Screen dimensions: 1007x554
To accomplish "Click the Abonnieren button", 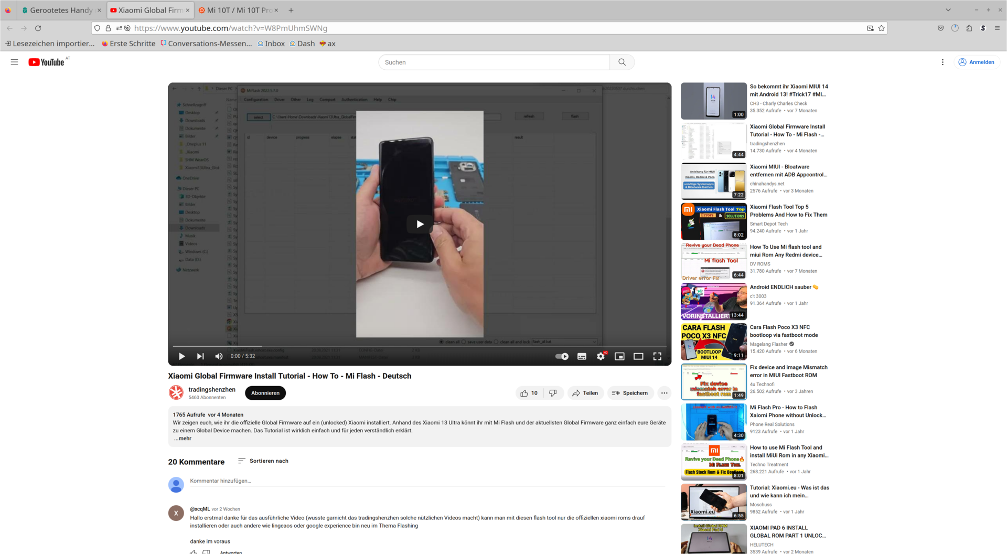I will point(265,393).
